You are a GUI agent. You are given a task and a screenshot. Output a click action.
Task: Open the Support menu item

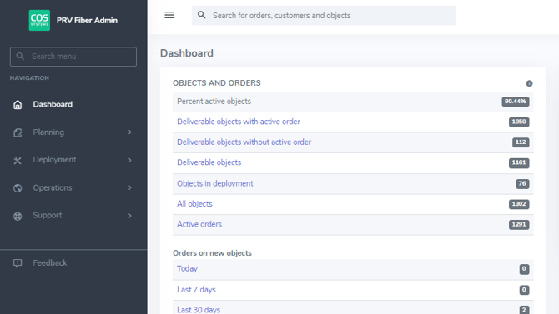(x=48, y=216)
